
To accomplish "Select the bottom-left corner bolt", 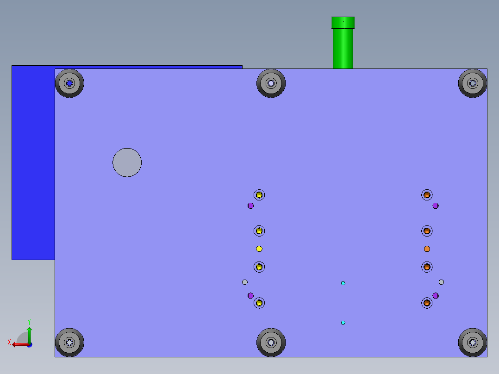I will 69,343.
